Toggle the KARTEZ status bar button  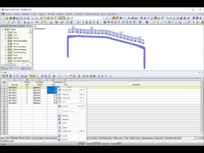(97, 144)
